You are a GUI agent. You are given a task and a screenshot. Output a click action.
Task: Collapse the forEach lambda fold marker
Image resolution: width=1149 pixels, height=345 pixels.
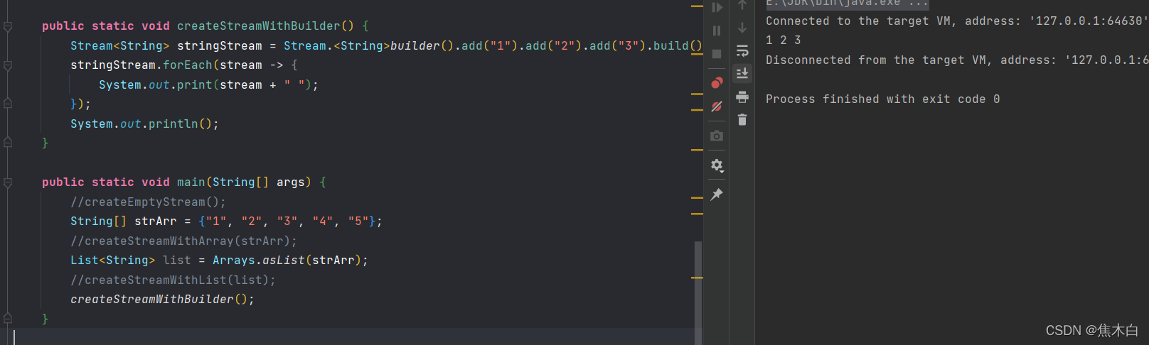pyautogui.click(x=8, y=65)
